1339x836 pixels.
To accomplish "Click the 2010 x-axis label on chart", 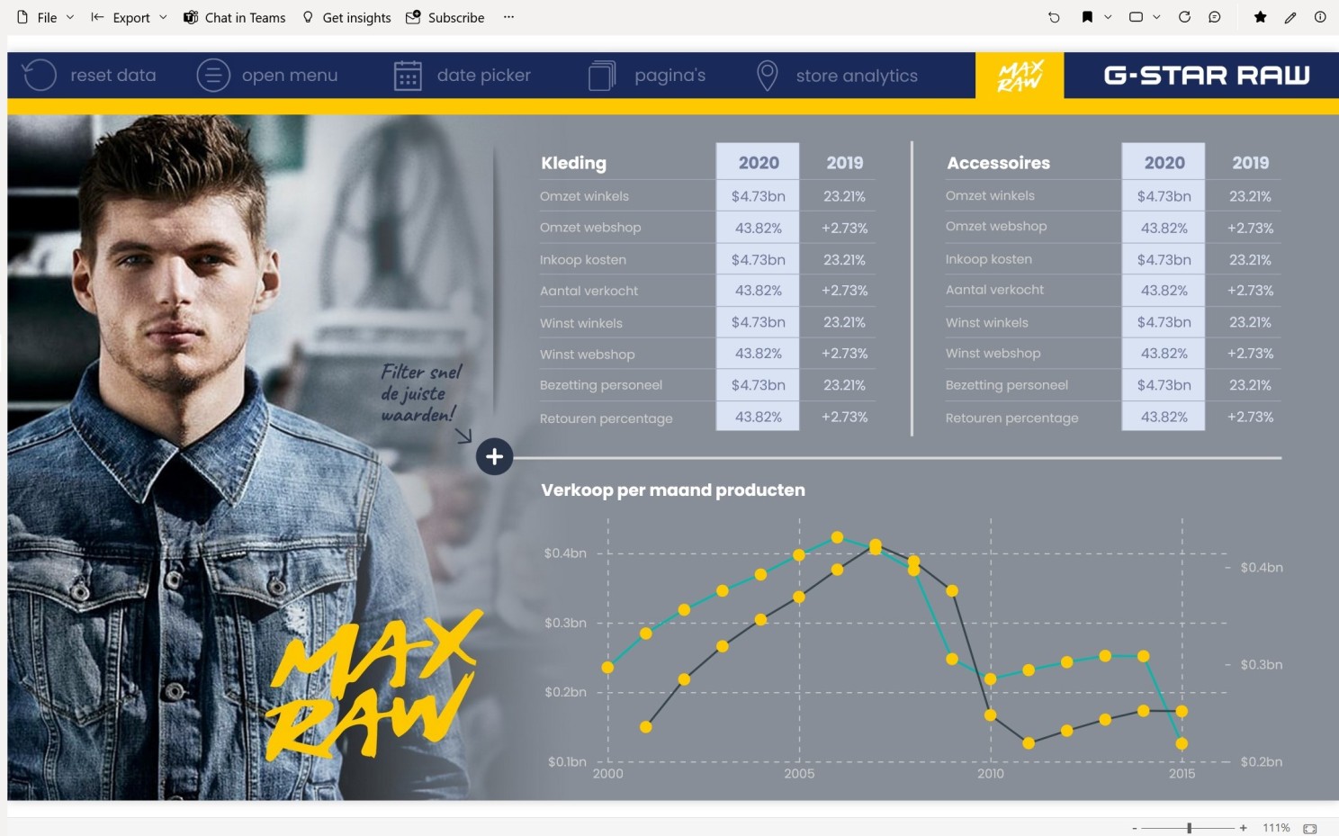I will pyautogui.click(x=991, y=774).
